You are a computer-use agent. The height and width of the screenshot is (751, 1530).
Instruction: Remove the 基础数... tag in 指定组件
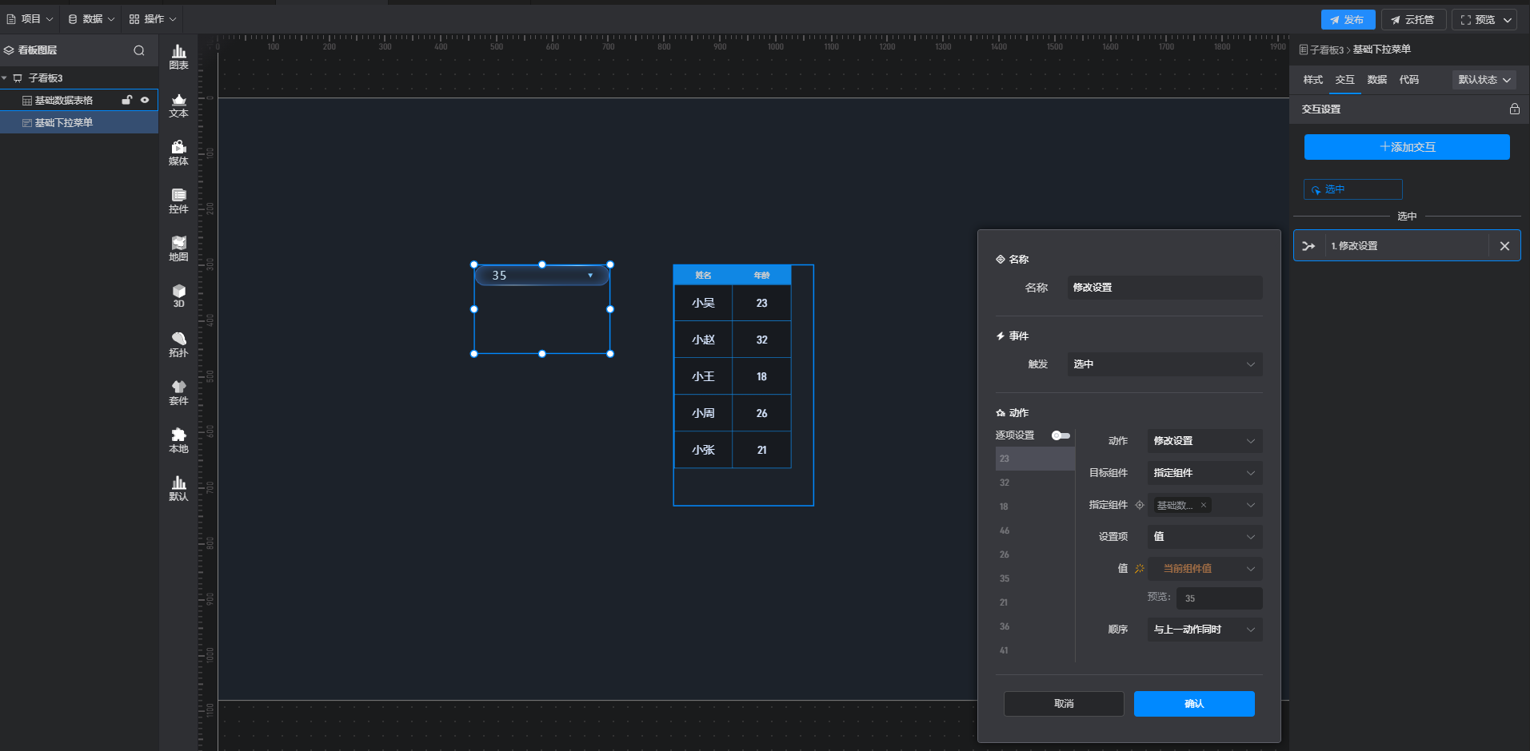tap(1203, 505)
